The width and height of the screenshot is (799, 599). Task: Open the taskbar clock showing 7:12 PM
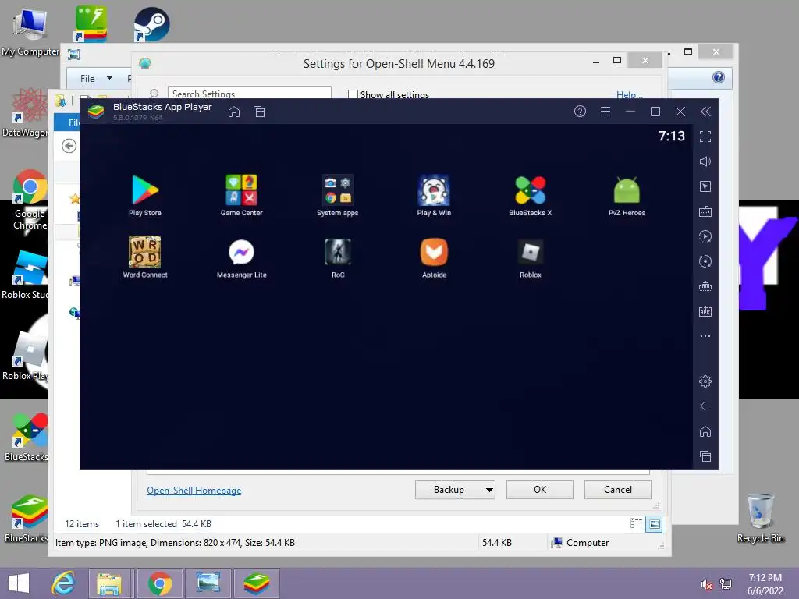click(x=765, y=584)
